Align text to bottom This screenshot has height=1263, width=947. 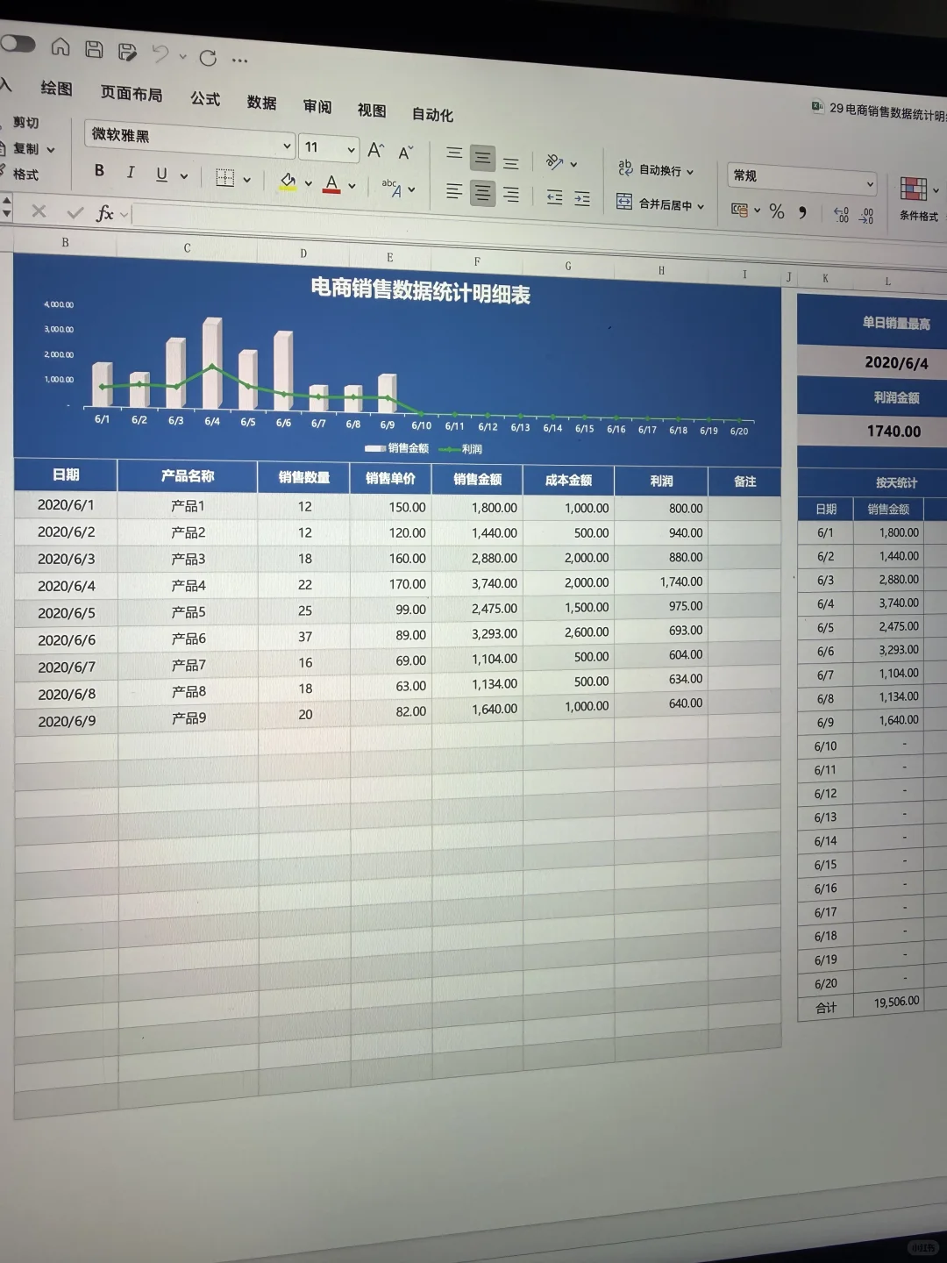pyautogui.click(x=510, y=162)
